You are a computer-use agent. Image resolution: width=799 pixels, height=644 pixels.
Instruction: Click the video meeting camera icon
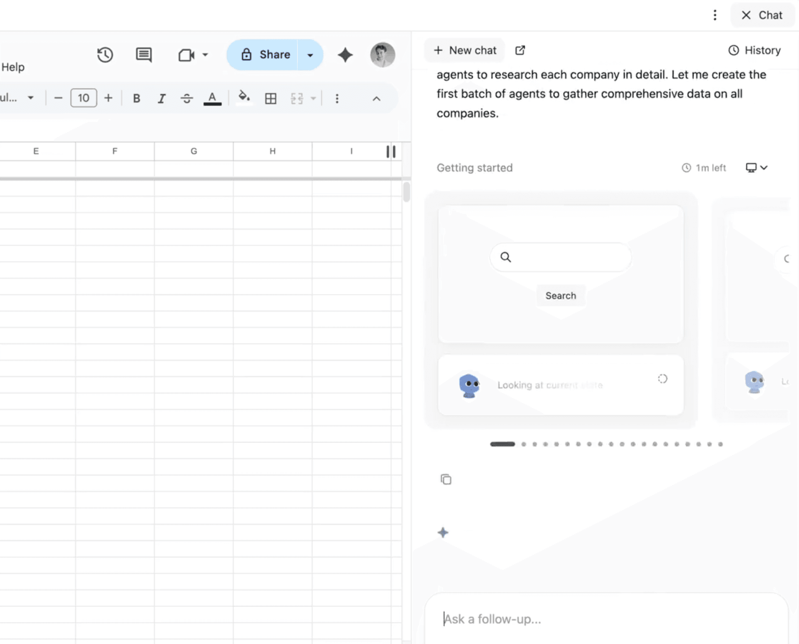[x=186, y=55]
